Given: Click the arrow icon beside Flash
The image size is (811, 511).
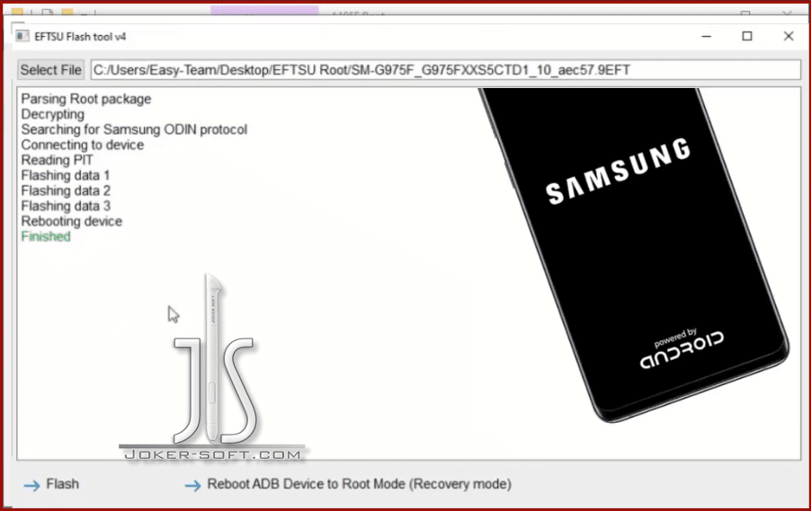Looking at the screenshot, I should coord(32,485).
